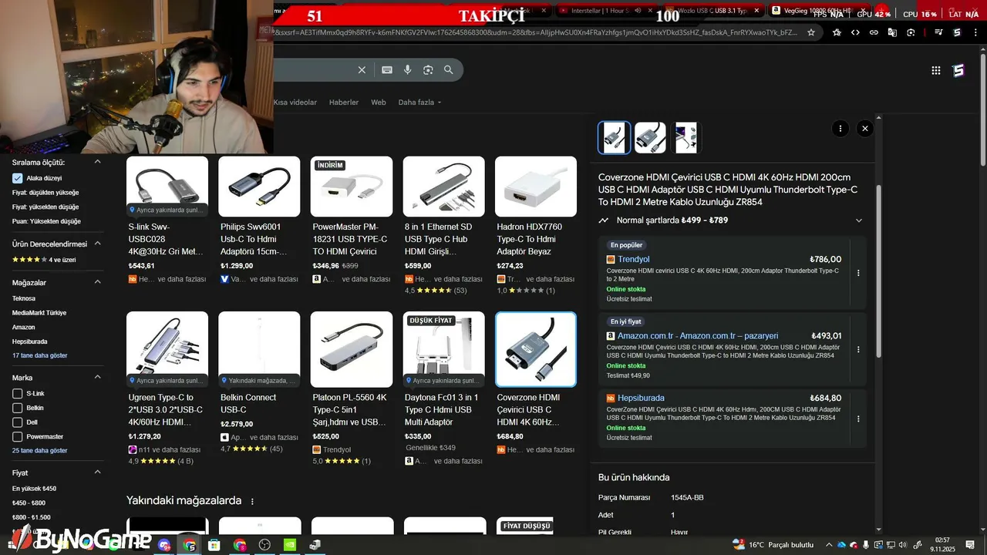Open NVIDIA app from the taskbar

pos(290,545)
